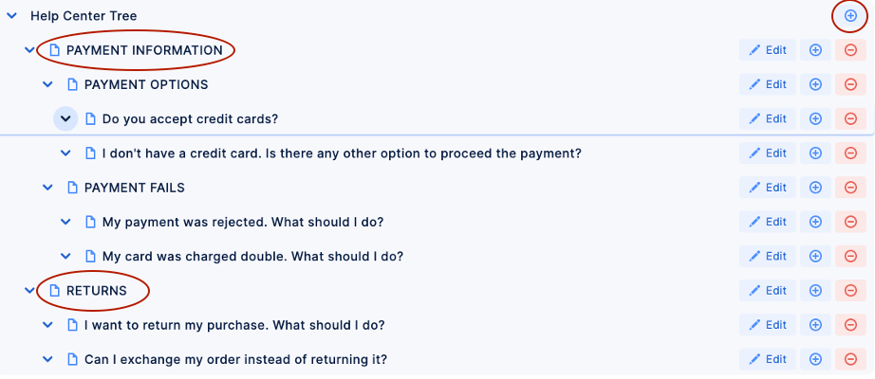The height and width of the screenshot is (379, 875).
Task: Add a child under PAYMENT FAILS
Action: (x=815, y=188)
